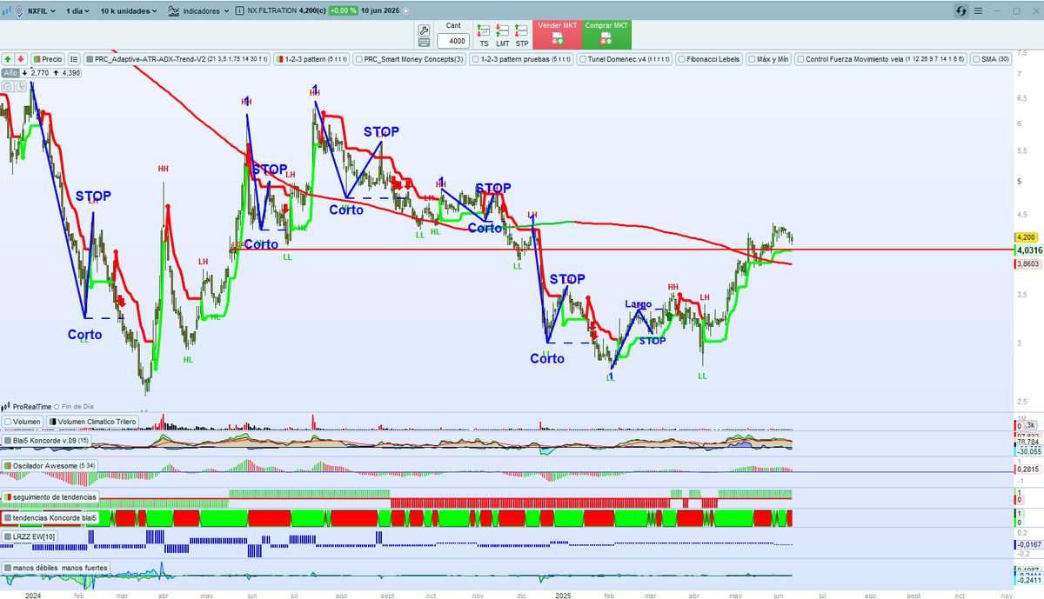Click the green up arrow buy icon
The image size is (1044, 599).
tap(8, 59)
